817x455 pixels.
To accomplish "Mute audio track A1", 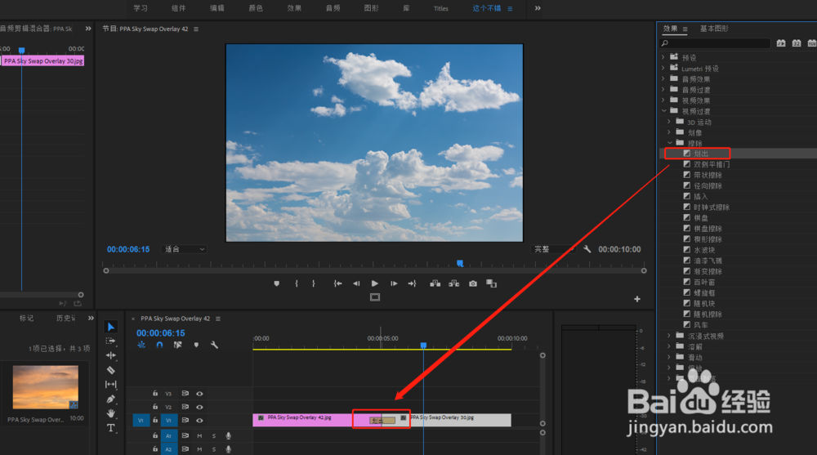I will (199, 435).
